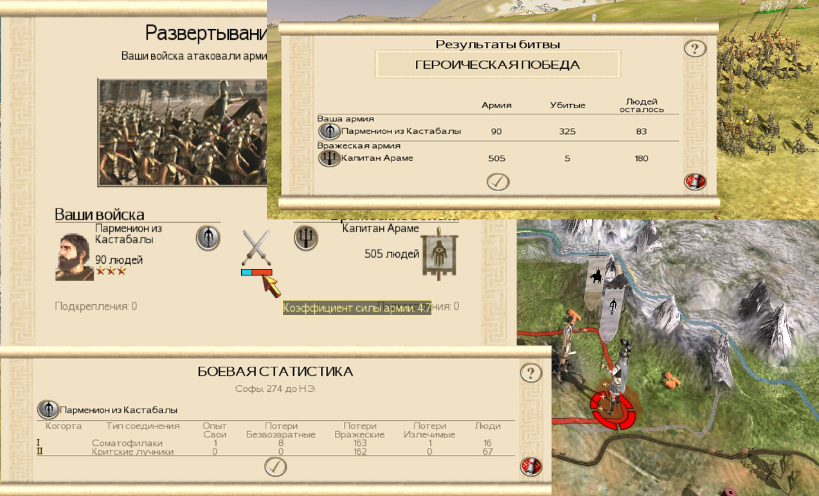The height and width of the screenshot is (496, 819).
Task: Open help in the battle results scroll
Action: pyautogui.click(x=695, y=48)
